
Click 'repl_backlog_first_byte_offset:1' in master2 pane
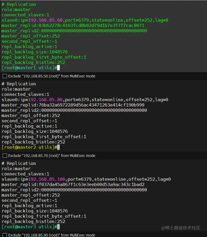click(x=44, y=137)
